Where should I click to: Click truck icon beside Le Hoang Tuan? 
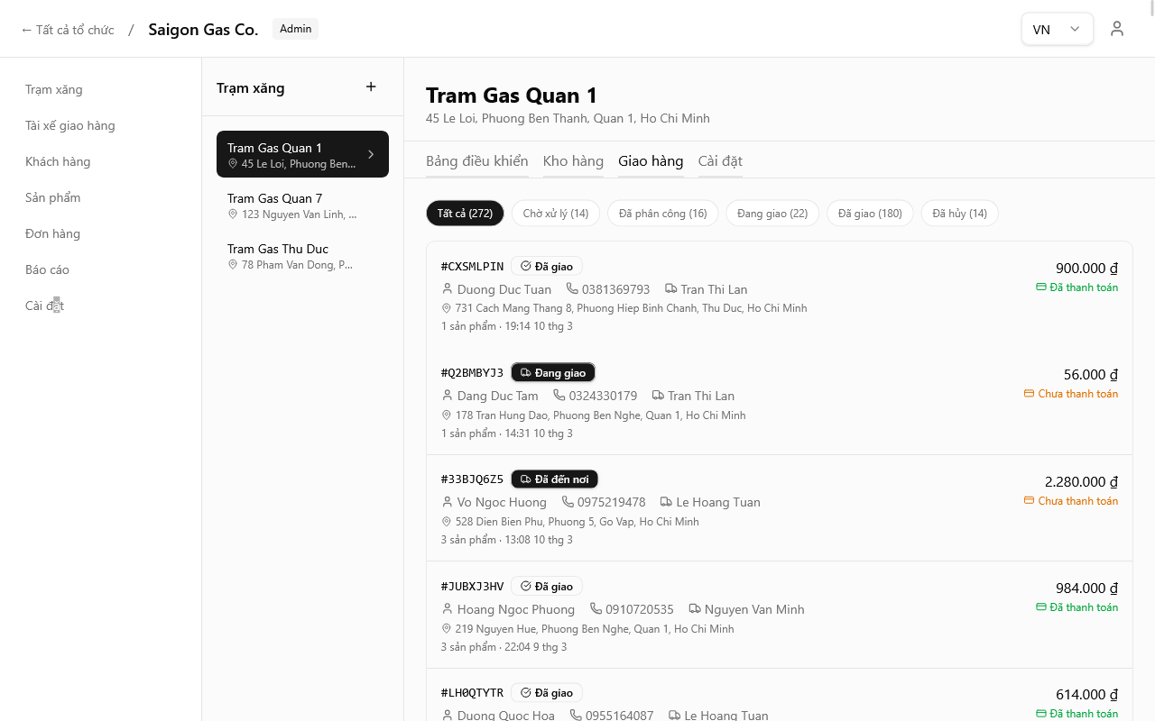pos(666,502)
